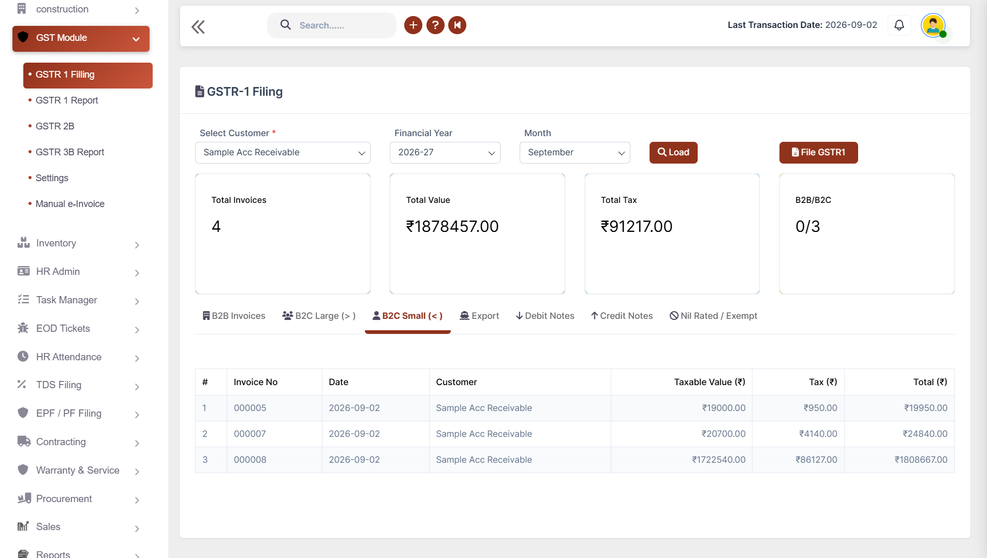Open Select Customer dropdown
Screen dimensions: 987x558
coord(283,153)
